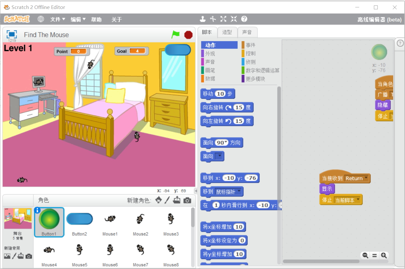Select the Mouse3 sprite thumbnail
Image resolution: width=405 pixels, height=269 pixels.
pyautogui.click(x=171, y=222)
